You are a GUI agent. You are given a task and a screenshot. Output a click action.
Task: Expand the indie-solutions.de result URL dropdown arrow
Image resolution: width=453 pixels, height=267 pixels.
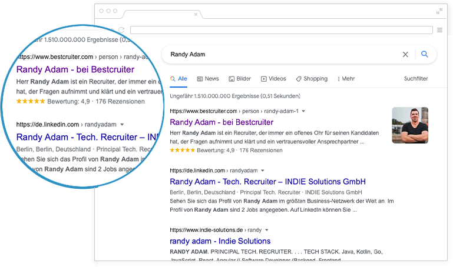tap(267, 230)
